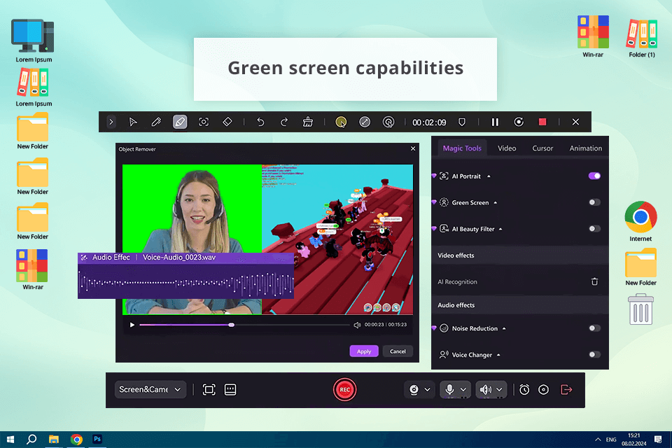This screenshot has height=448, width=672.
Task: Collapse the Noise Reduction options arrow
Action: (504, 329)
